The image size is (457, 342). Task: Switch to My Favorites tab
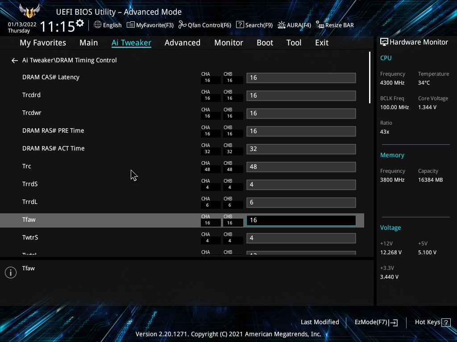(x=43, y=43)
